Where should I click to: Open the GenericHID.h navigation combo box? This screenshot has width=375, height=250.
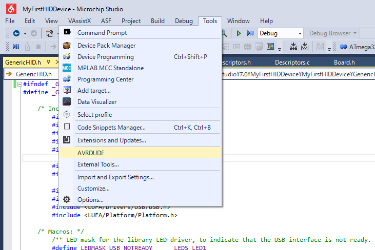tap(31, 74)
